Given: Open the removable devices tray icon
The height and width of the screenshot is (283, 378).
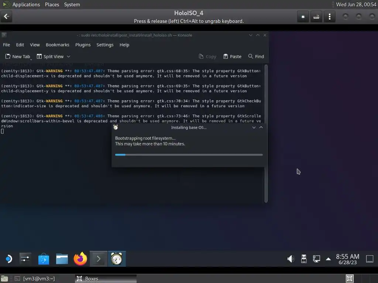Looking at the screenshot, I should (304, 259).
